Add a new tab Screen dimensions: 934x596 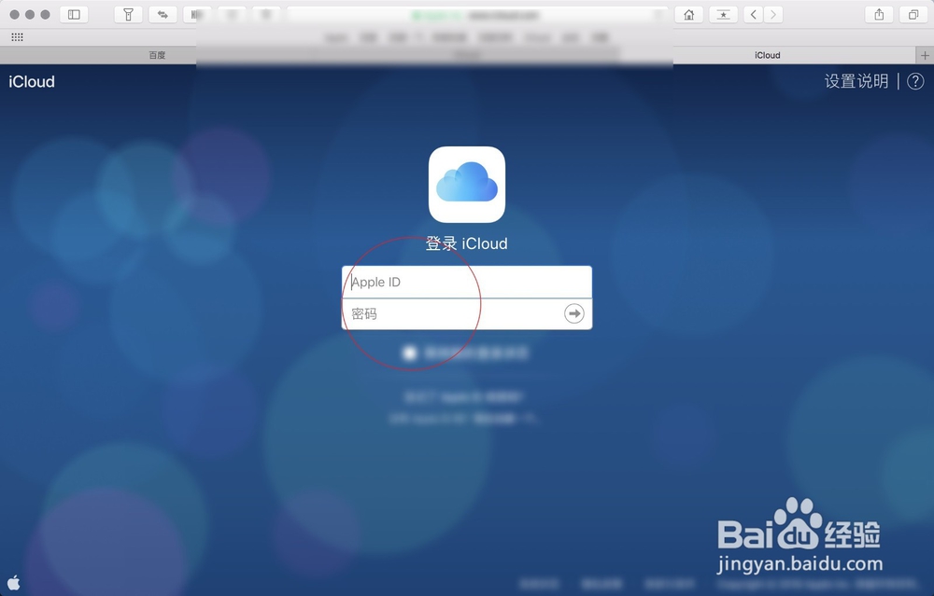[x=925, y=55]
